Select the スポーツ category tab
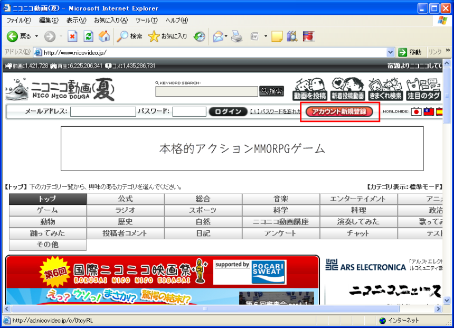454x328 pixels. 203,210
